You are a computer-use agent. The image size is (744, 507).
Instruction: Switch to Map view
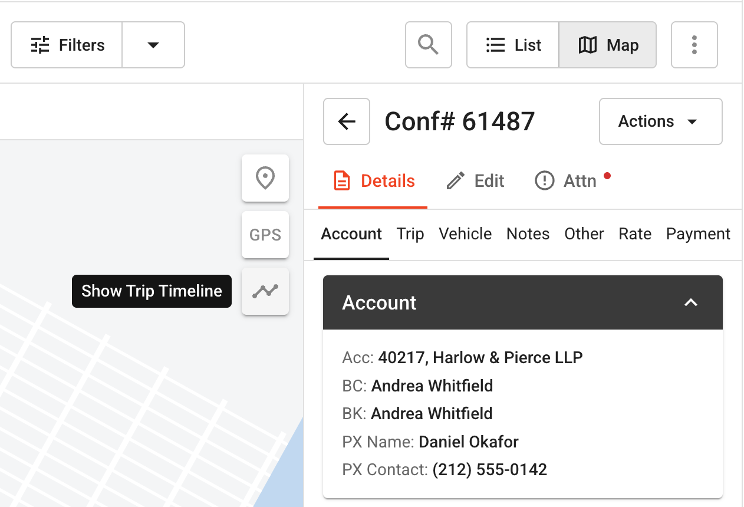tap(608, 45)
